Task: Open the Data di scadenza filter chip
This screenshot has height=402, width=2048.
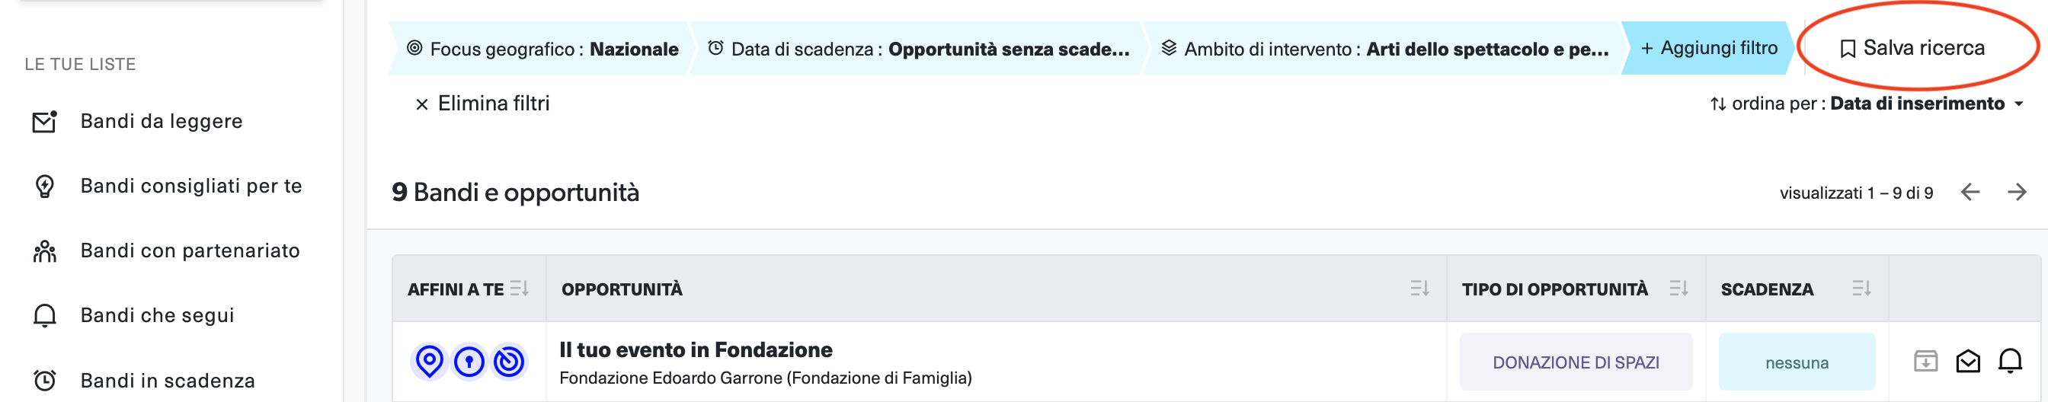Action: [x=917, y=49]
